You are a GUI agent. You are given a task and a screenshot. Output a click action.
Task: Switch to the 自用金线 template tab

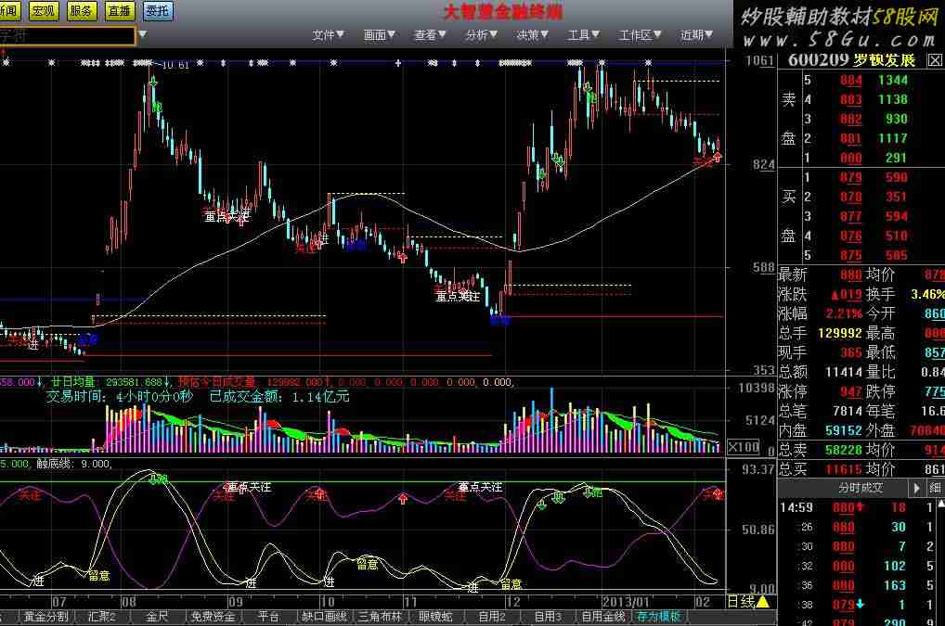602,617
